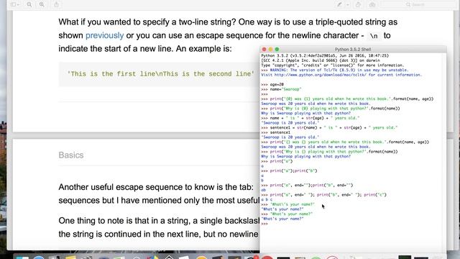Click the 'age=20' line in the shell
Viewport: 460px width, 259px height.
pos(272,85)
